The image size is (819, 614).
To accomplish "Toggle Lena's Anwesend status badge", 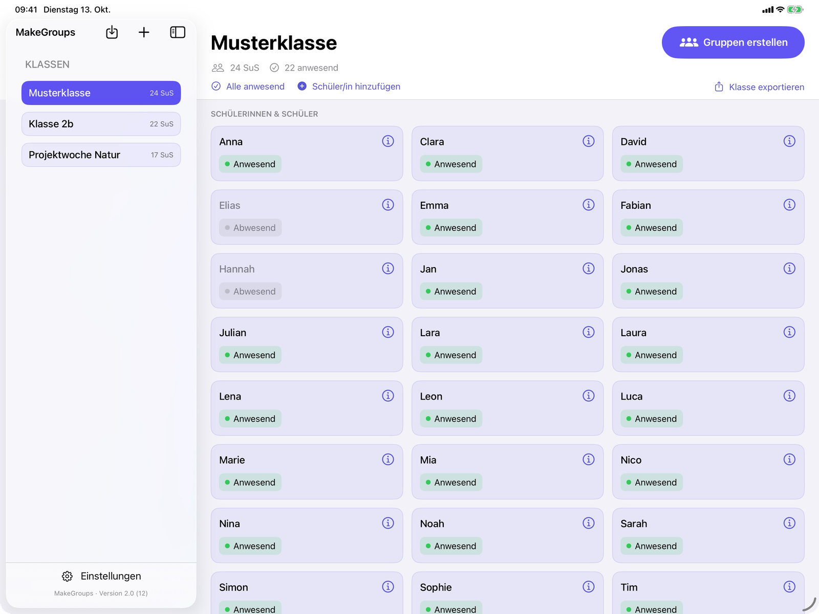I will [250, 419].
